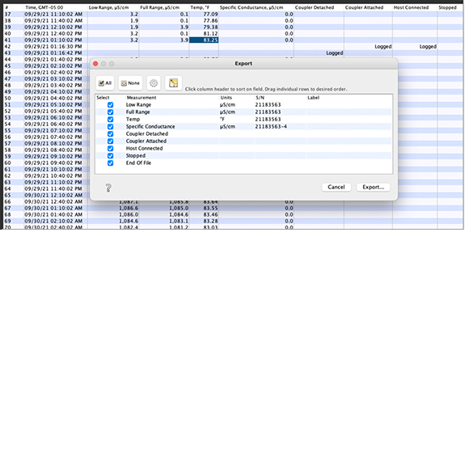Close the Export dialog with red button

pos(95,64)
